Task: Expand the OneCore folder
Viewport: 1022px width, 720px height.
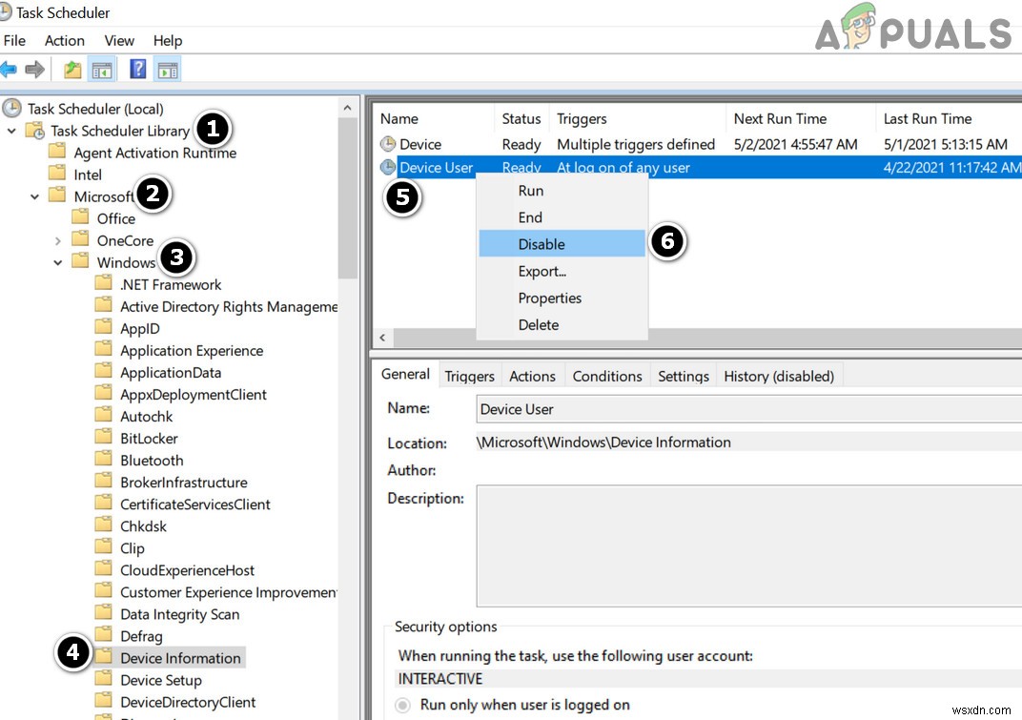Action: [x=58, y=240]
